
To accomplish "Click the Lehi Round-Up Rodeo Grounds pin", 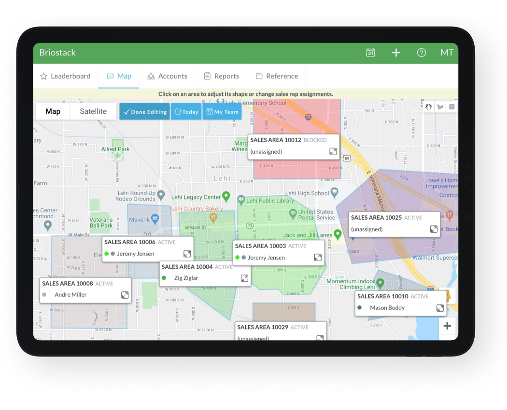I will point(161,195).
